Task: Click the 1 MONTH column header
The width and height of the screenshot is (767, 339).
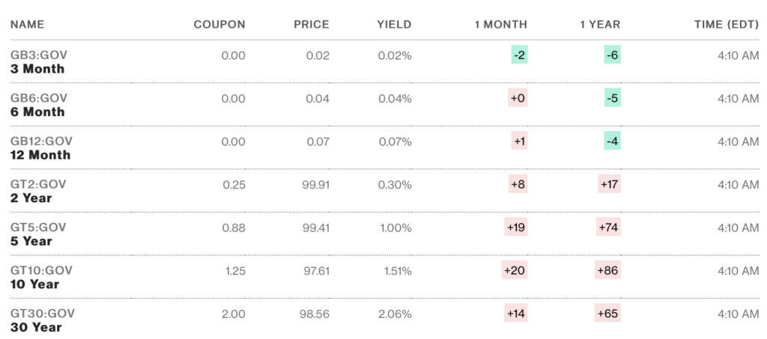Action: tap(500, 24)
